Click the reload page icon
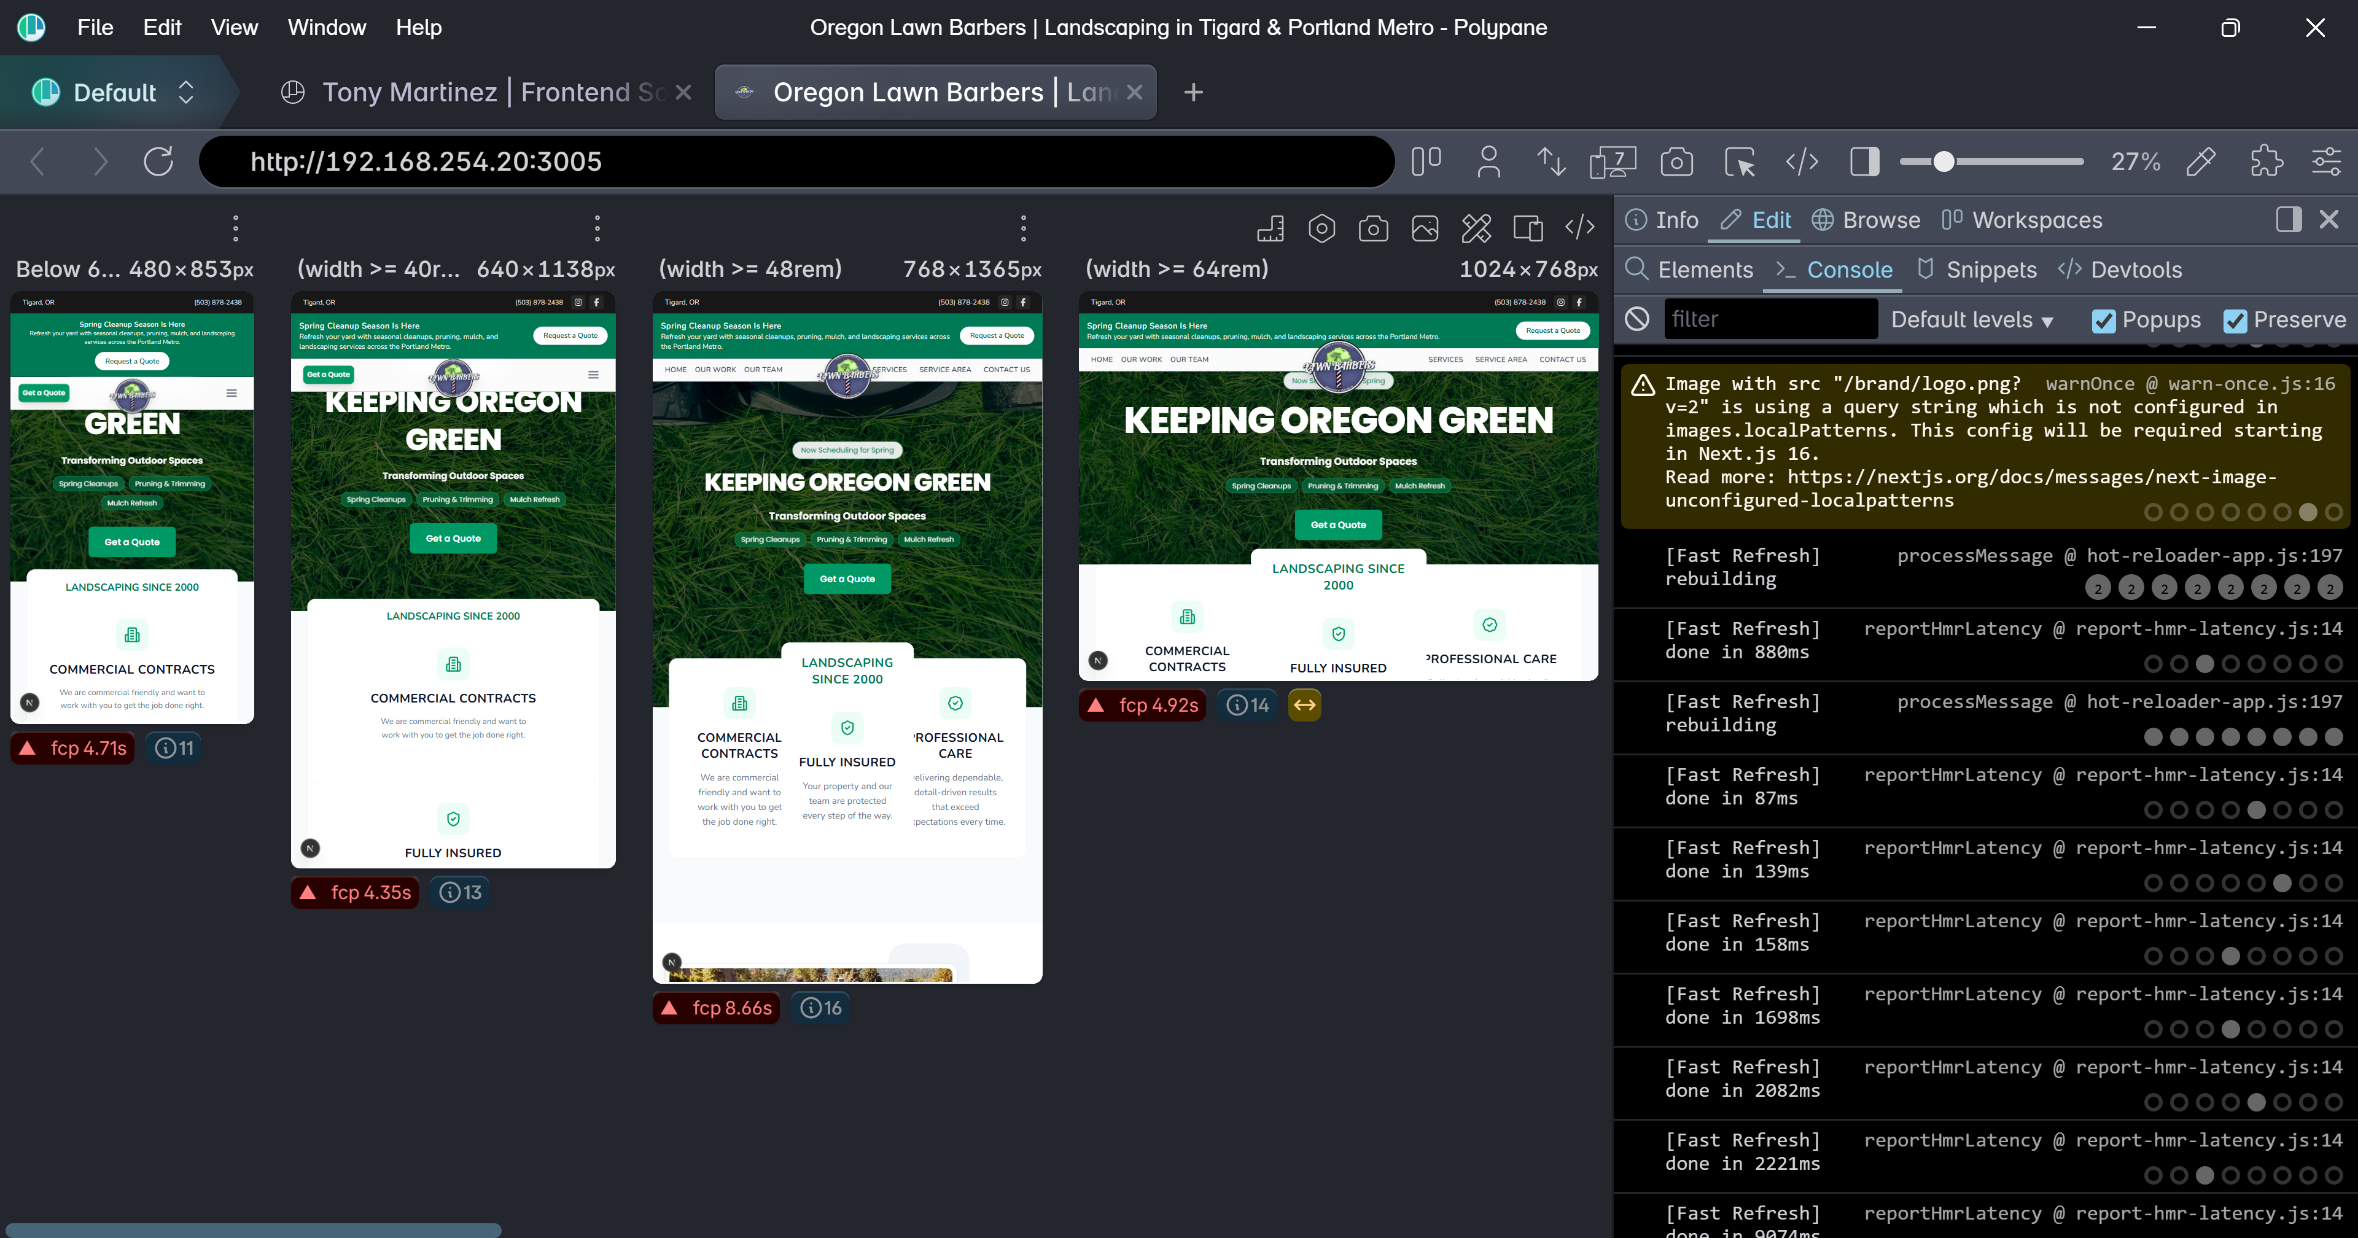This screenshot has width=2358, height=1238. point(157,162)
